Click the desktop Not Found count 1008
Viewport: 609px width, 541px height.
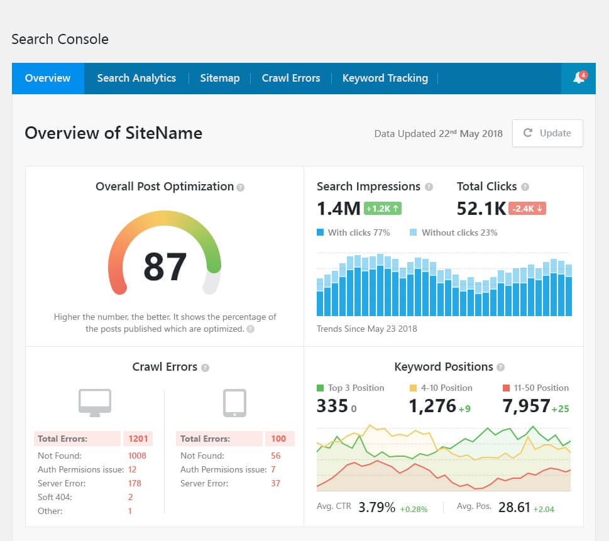(x=137, y=456)
